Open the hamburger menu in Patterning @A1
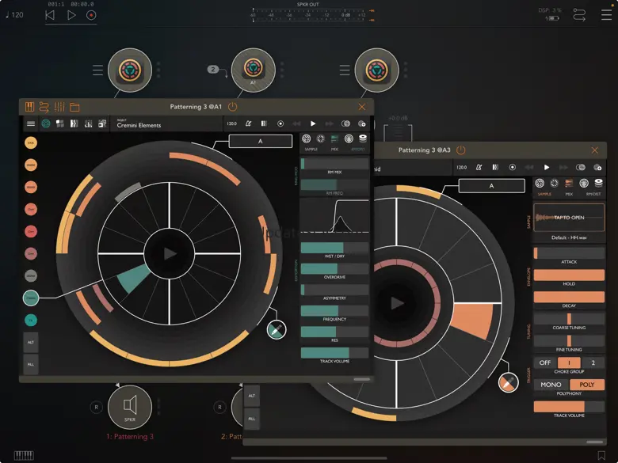 click(31, 123)
